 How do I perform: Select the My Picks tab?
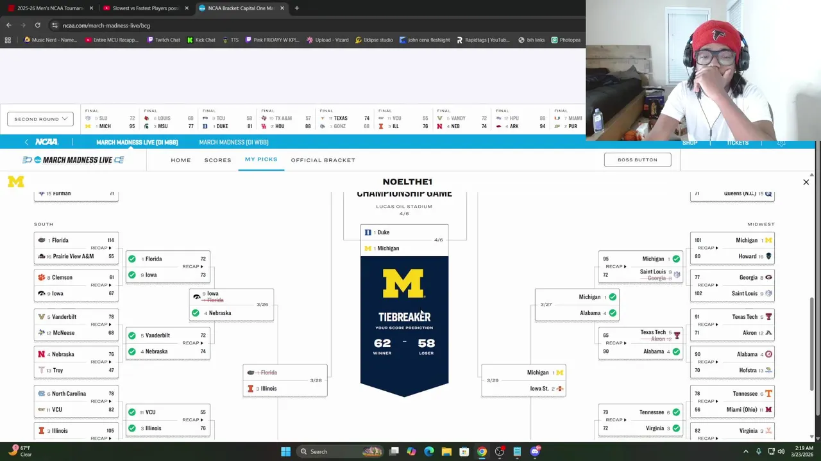coord(261,159)
